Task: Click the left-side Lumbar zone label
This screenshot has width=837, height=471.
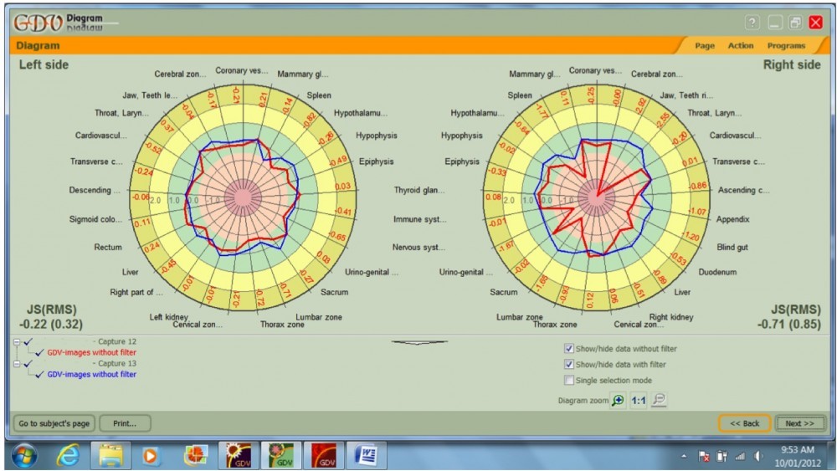Action: pos(319,317)
